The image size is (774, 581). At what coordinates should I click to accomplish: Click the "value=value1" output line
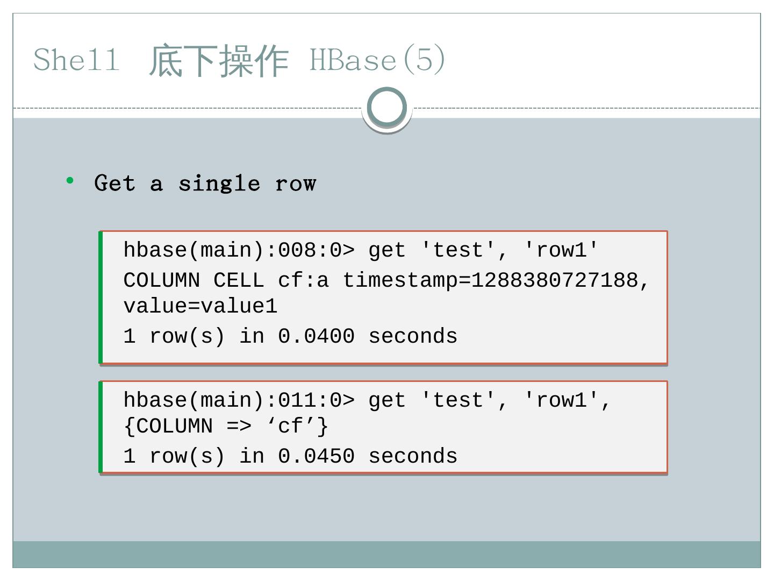point(200,306)
